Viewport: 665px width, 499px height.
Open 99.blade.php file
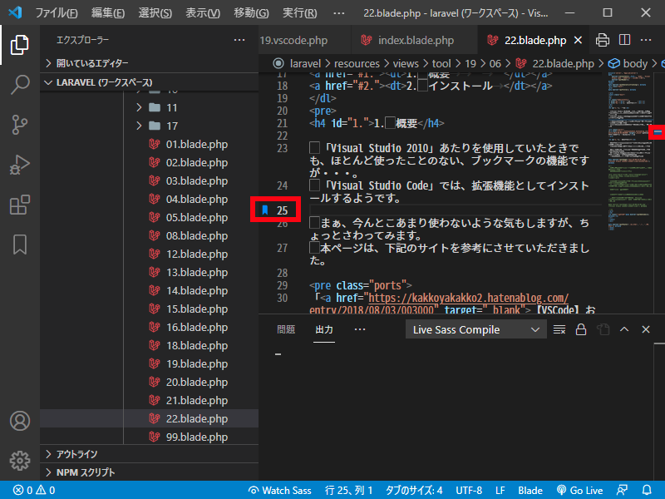[x=197, y=437]
